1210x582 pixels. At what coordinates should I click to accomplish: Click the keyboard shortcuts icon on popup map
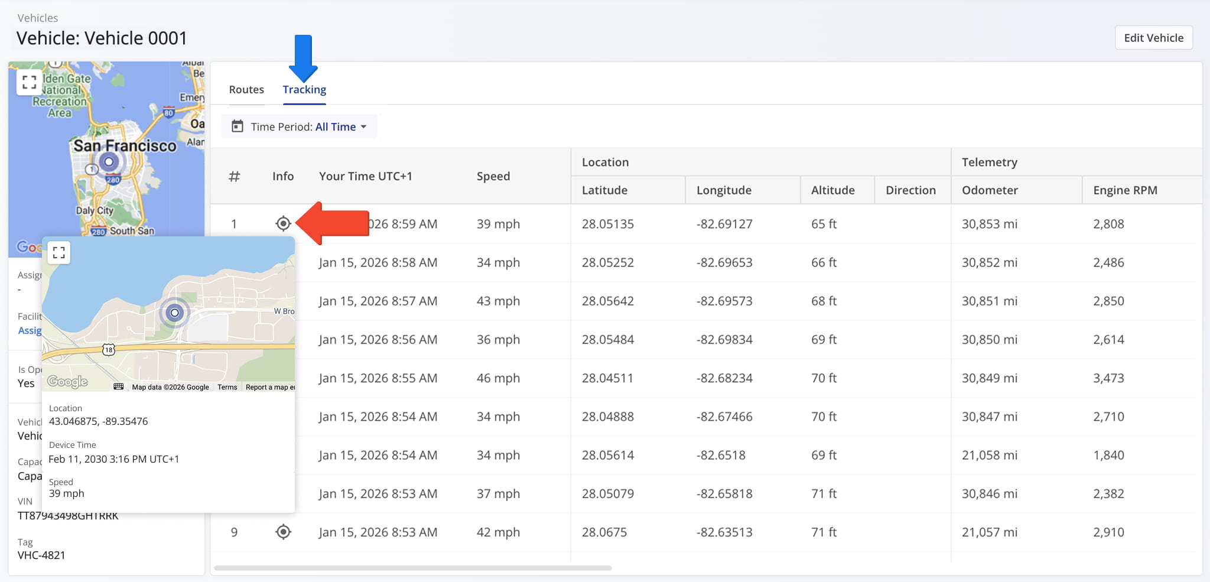click(118, 386)
